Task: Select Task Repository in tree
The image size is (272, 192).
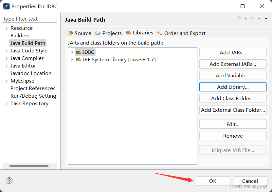Action: pos(29,104)
